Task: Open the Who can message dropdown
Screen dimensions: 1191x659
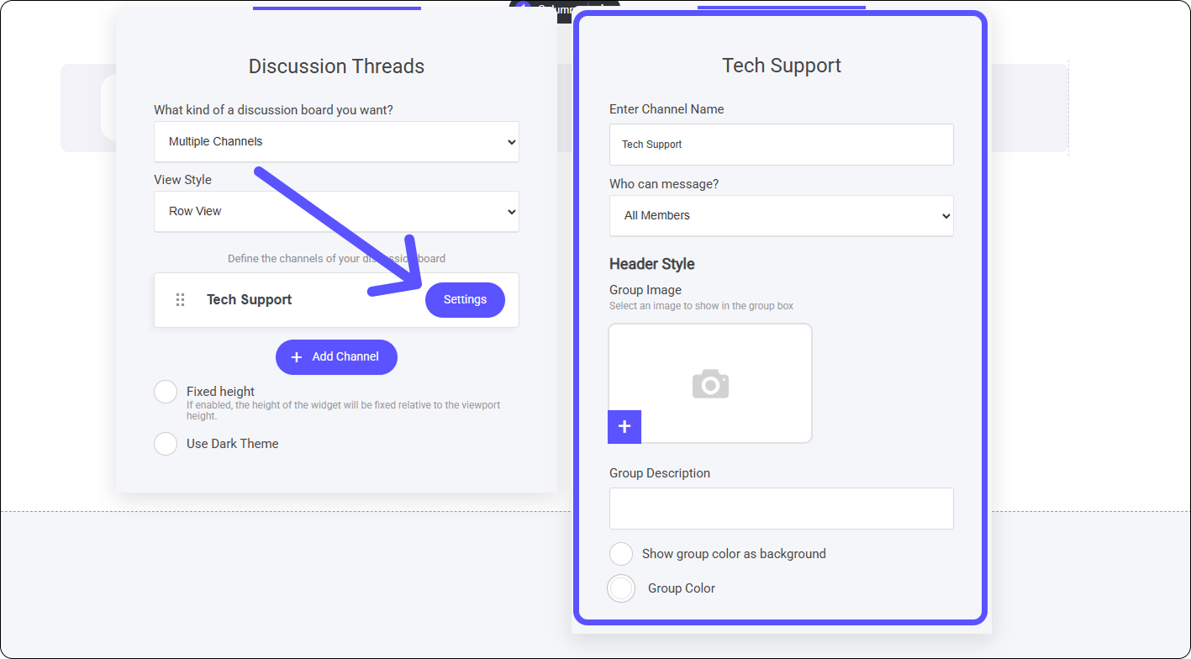Action: click(781, 216)
